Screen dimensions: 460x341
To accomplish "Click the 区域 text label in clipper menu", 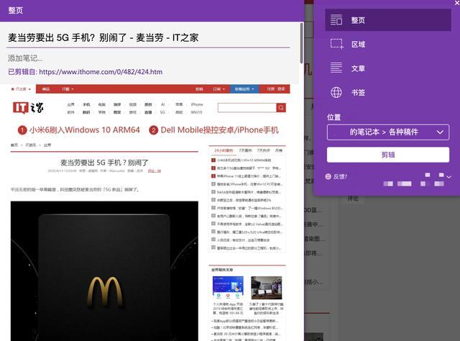I will click(358, 45).
